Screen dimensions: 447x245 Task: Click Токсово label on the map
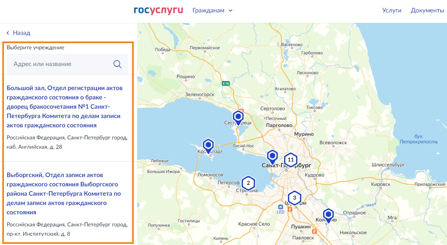click(x=314, y=108)
